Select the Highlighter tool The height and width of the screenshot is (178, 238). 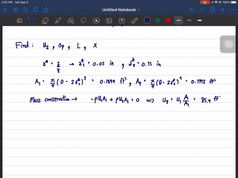tap(58, 21)
